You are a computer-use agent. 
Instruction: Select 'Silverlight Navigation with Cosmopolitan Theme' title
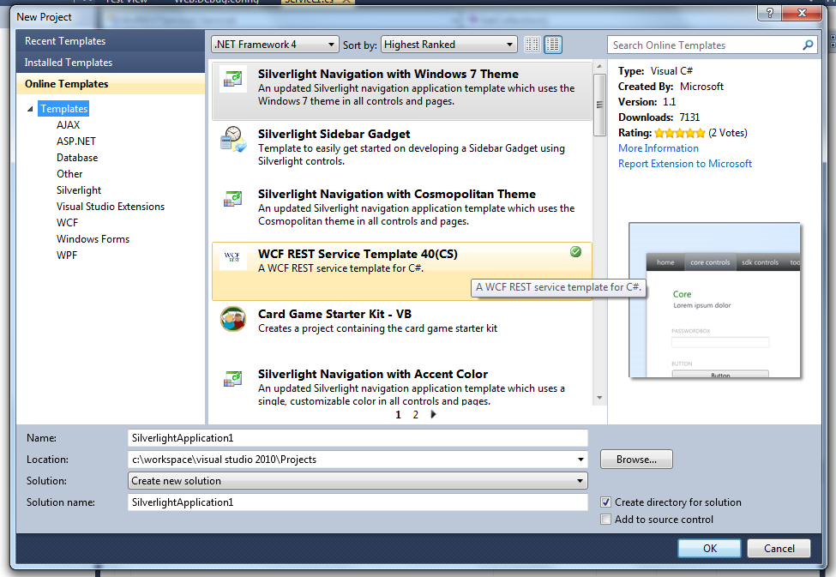[397, 194]
